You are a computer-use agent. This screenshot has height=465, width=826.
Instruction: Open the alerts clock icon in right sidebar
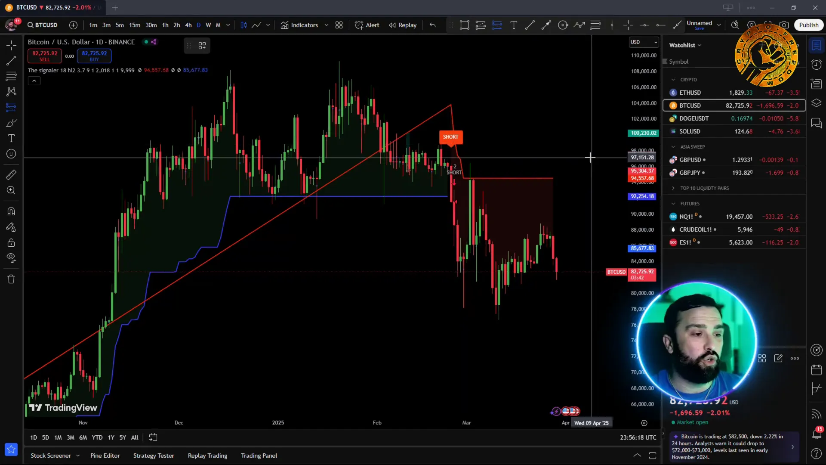coord(816,65)
